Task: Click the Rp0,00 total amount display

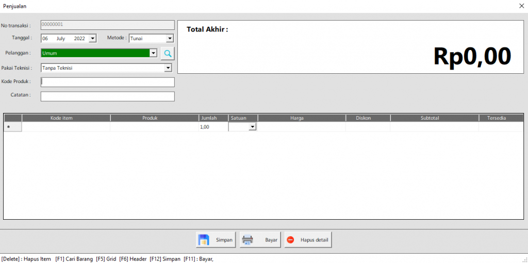Action: pos(472,56)
